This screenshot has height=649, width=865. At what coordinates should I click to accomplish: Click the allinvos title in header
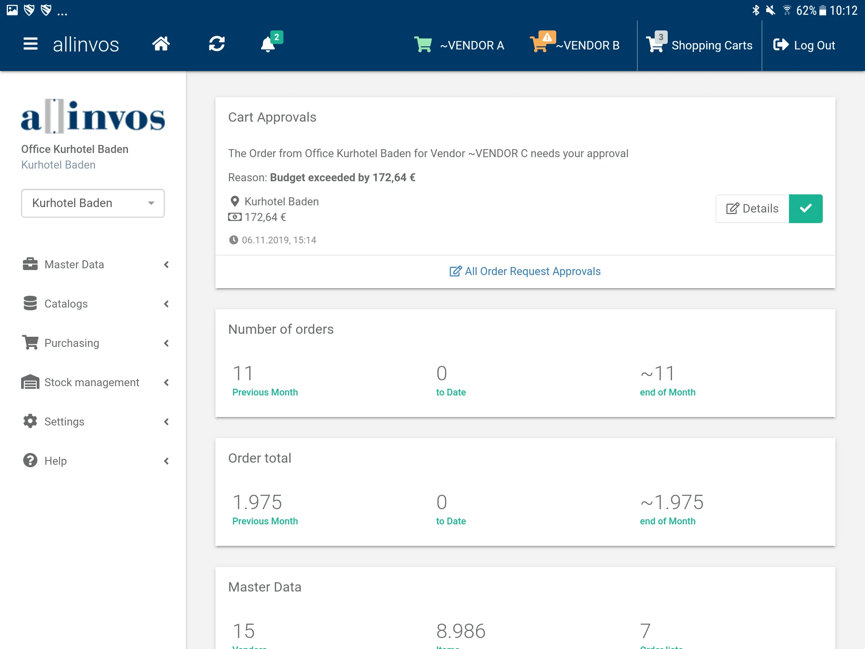[x=86, y=44]
